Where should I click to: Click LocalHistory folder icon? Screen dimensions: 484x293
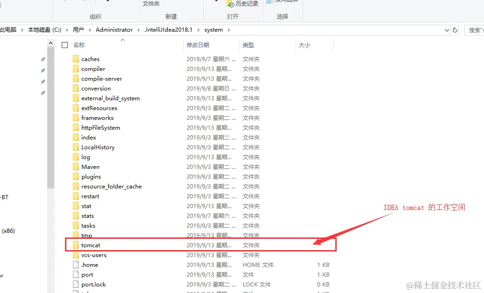tap(76, 147)
